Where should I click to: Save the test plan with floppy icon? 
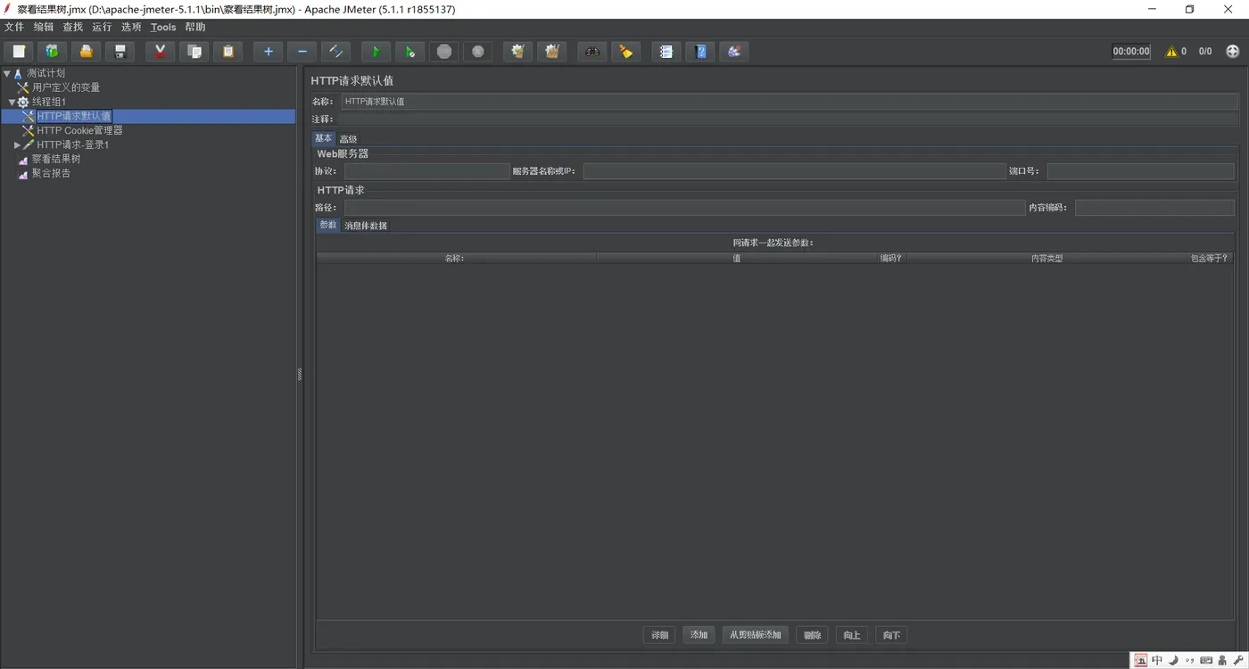click(120, 52)
